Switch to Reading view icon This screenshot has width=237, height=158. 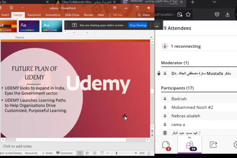(x=95, y=153)
